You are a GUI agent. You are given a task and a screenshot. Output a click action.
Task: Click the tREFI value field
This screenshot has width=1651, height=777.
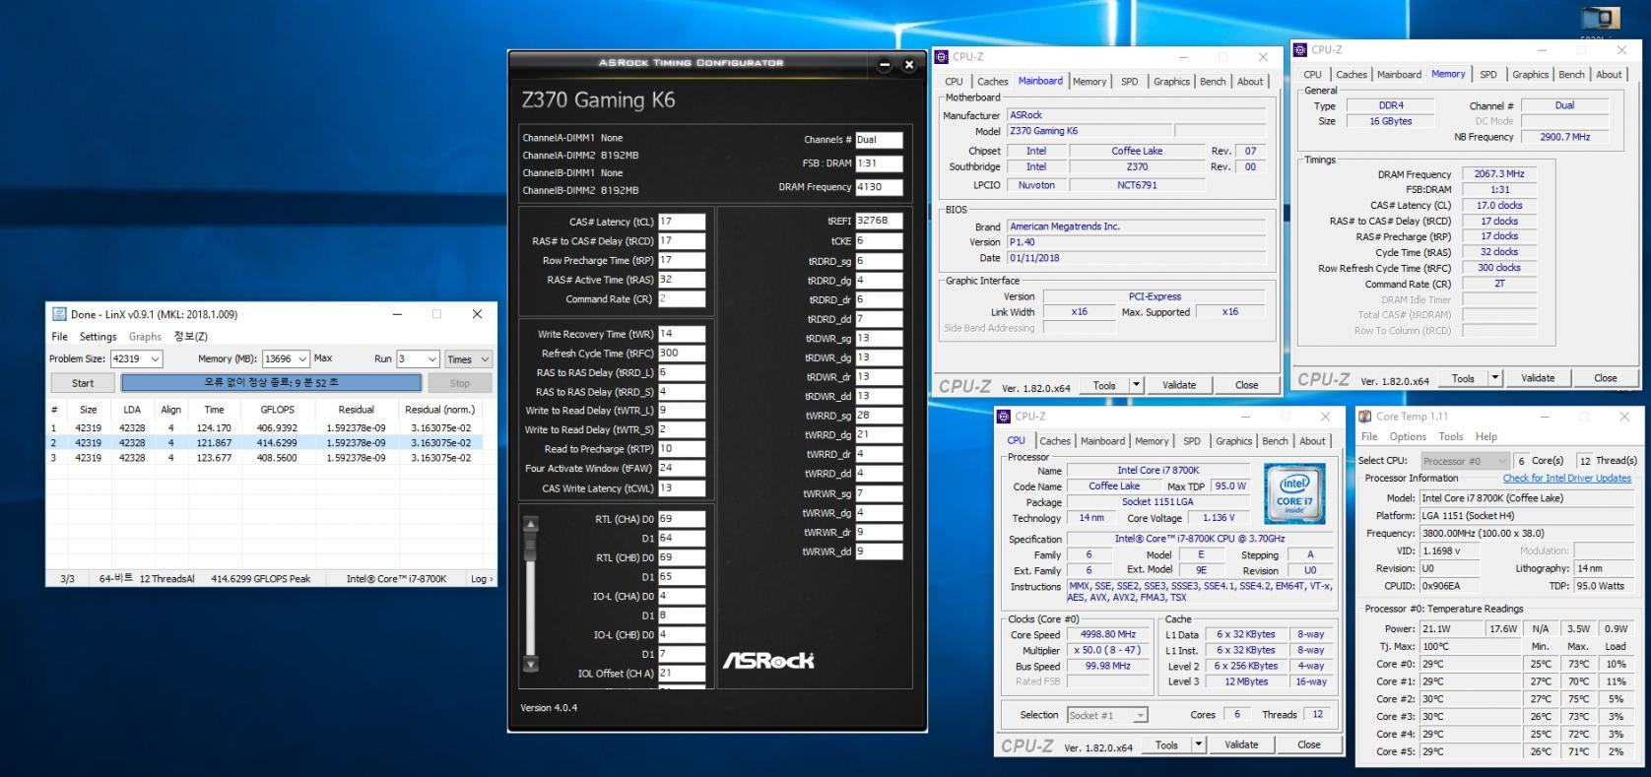[x=878, y=222]
